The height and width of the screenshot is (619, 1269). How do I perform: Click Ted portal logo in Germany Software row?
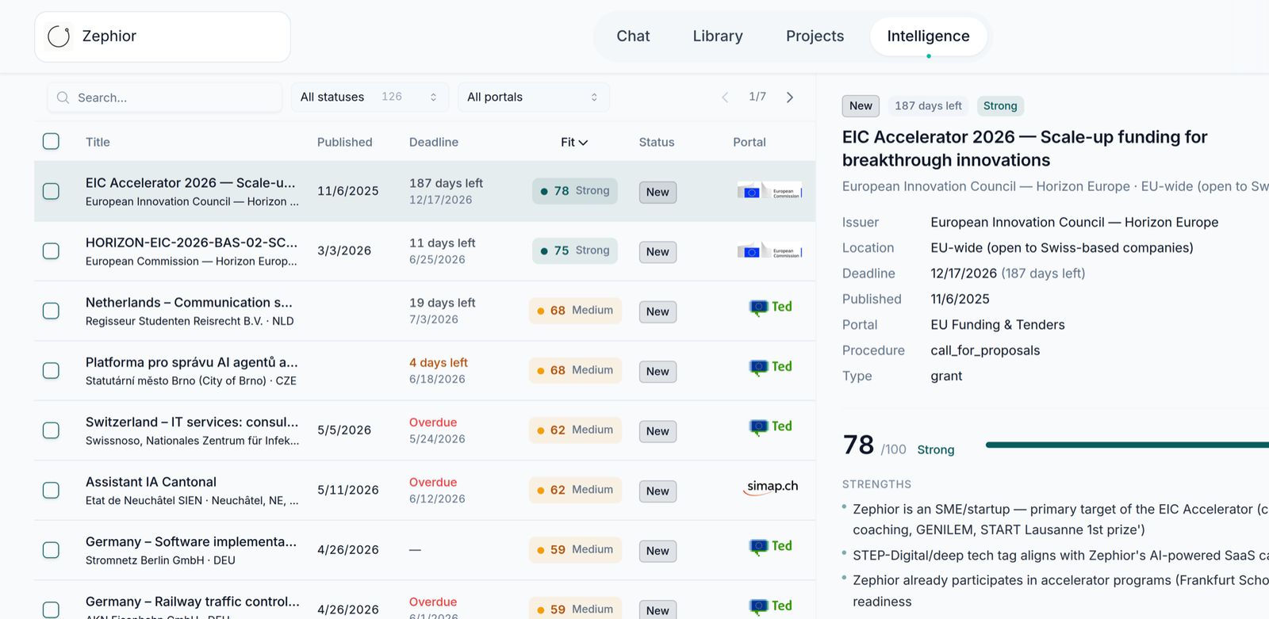771,547
